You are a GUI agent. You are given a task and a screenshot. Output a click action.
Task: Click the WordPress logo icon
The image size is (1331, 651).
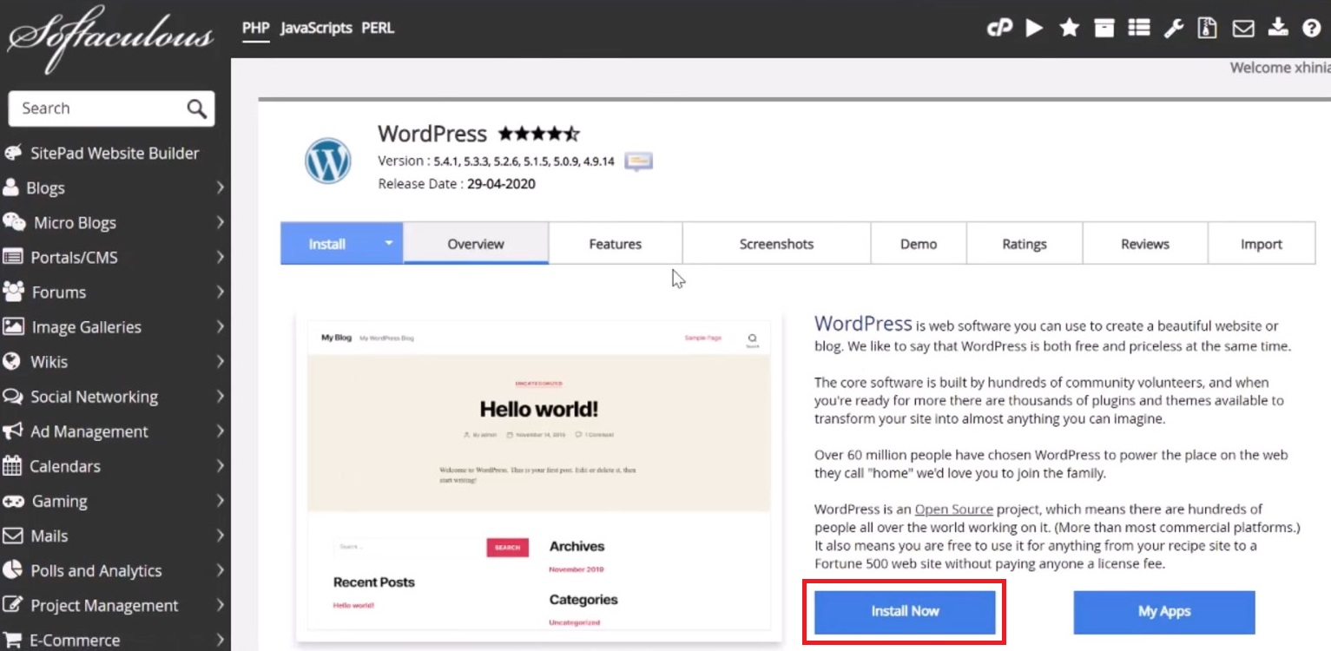[327, 161]
